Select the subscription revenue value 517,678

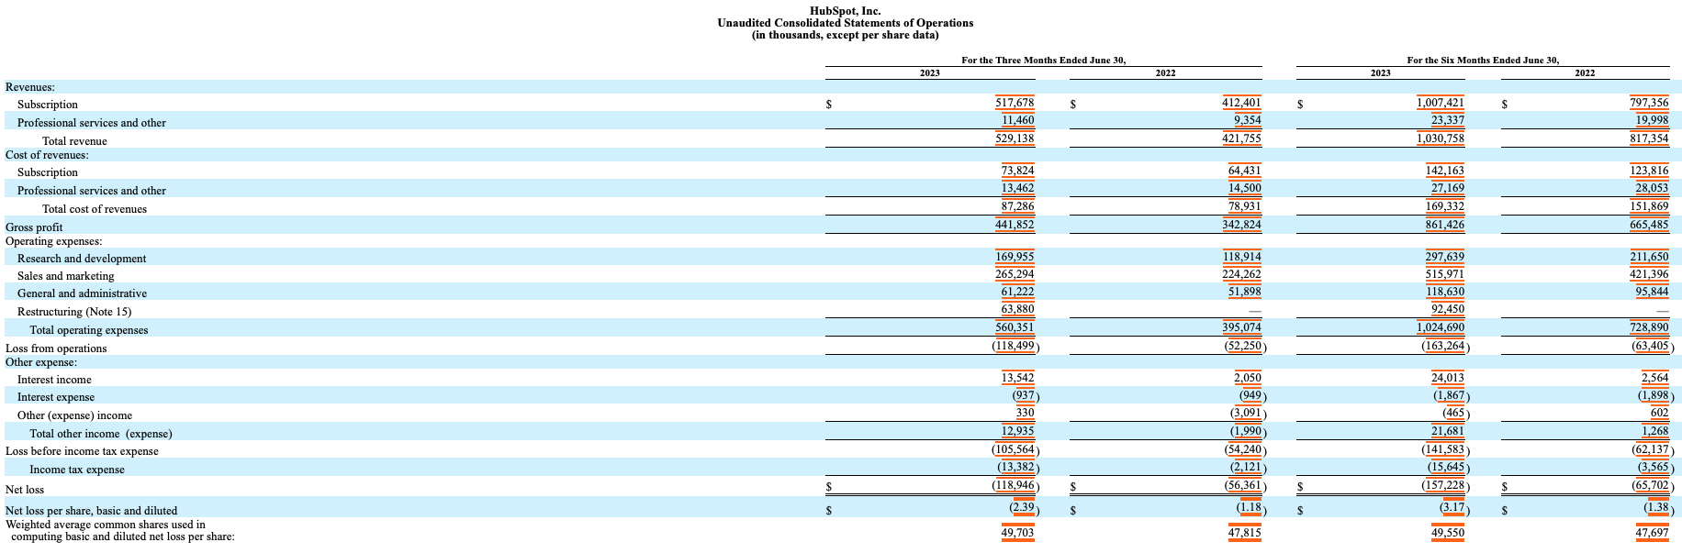[1015, 104]
